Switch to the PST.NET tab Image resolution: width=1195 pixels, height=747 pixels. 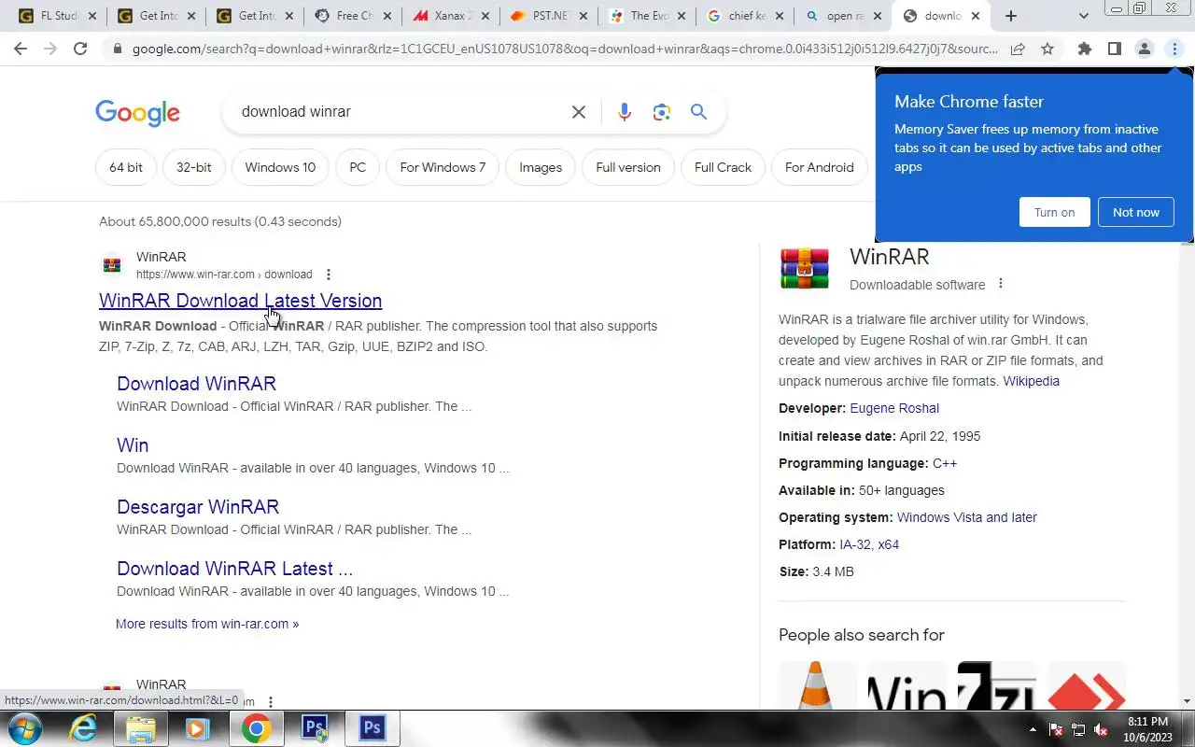(551, 16)
